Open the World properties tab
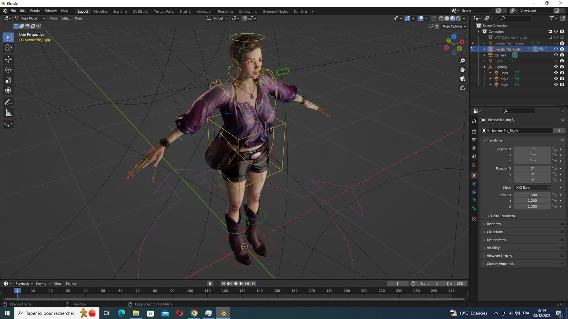Viewport: 568px width, 319px height. [474, 165]
